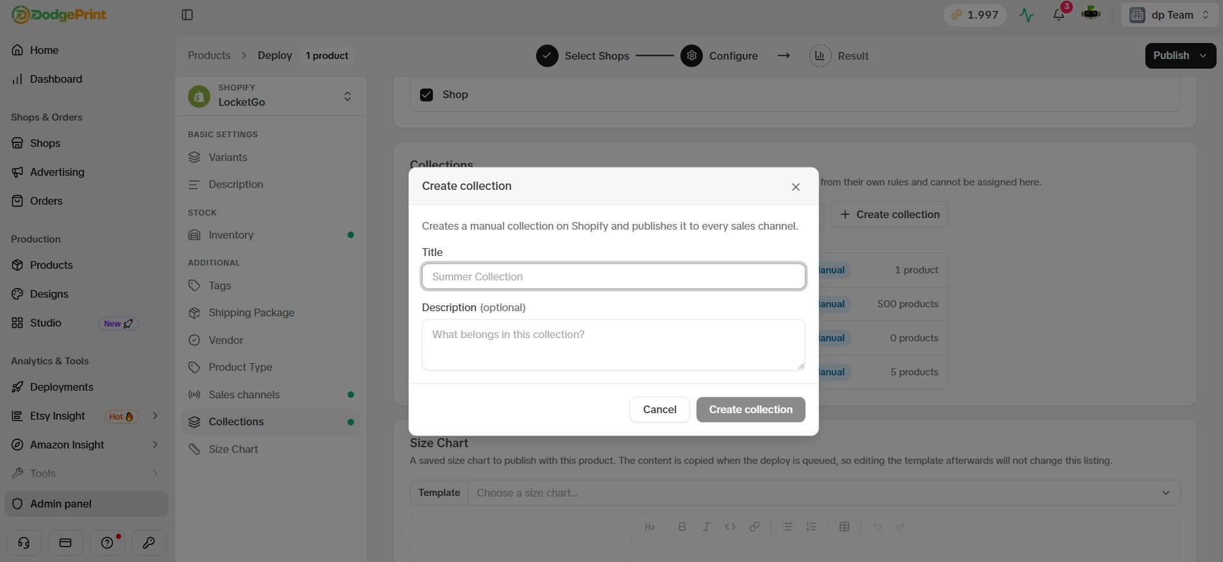The width and height of the screenshot is (1223, 562).
Task: Click Cancel in the dialog
Action: tap(659, 409)
